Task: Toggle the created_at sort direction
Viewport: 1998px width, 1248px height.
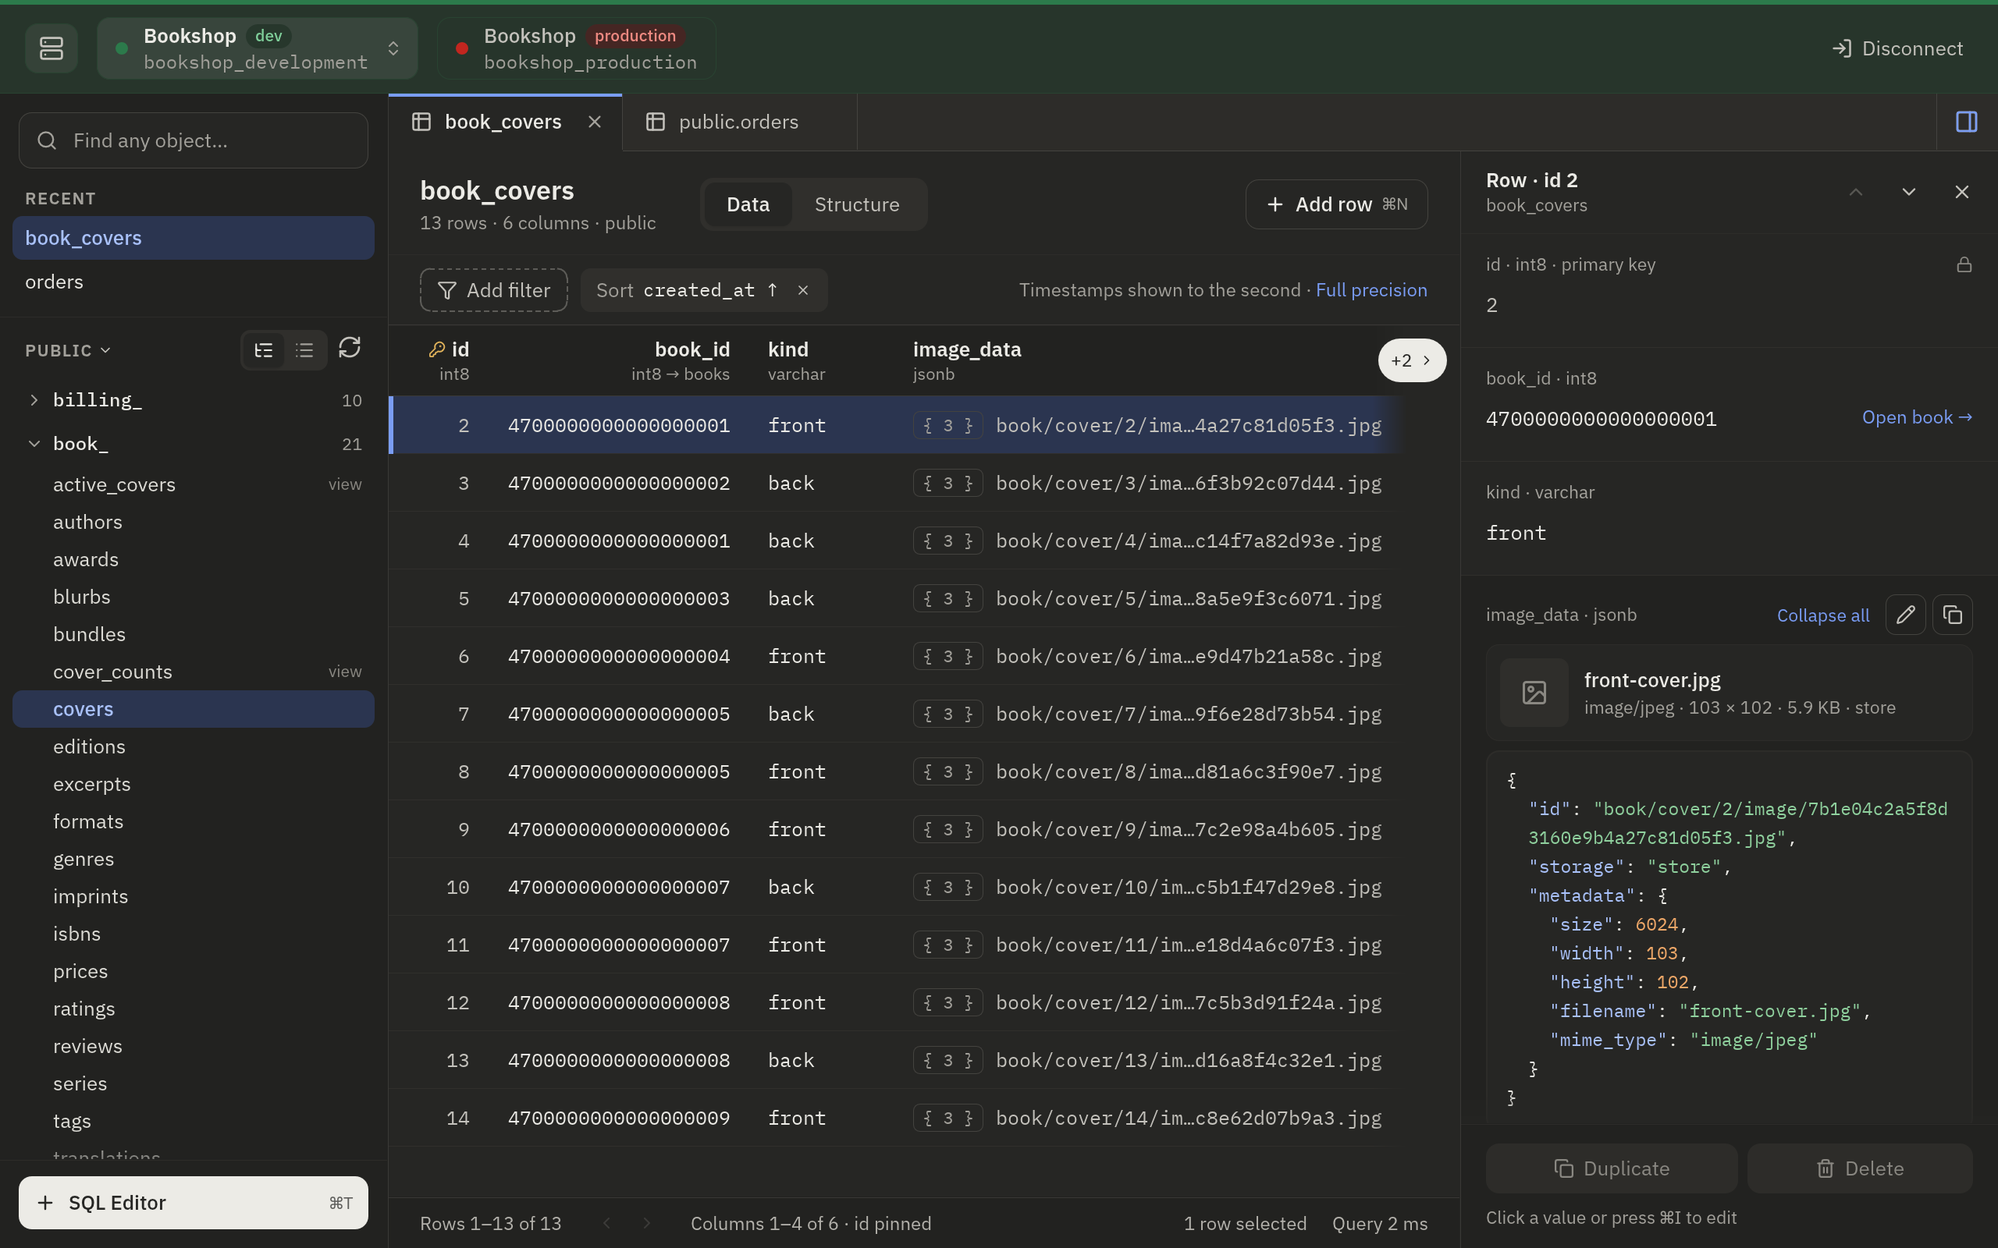Action: pos(772,290)
